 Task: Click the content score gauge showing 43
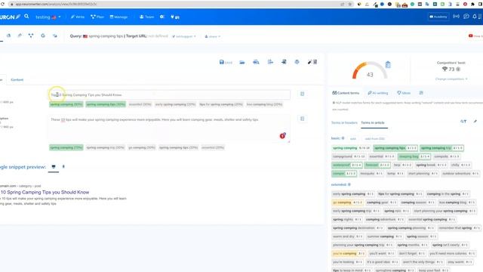(370, 70)
